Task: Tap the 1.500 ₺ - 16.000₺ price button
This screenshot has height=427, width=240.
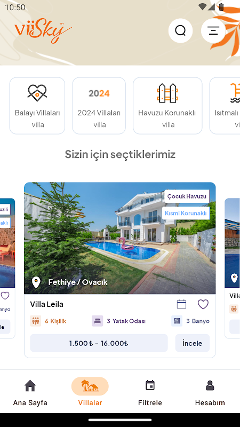Action: point(99,343)
